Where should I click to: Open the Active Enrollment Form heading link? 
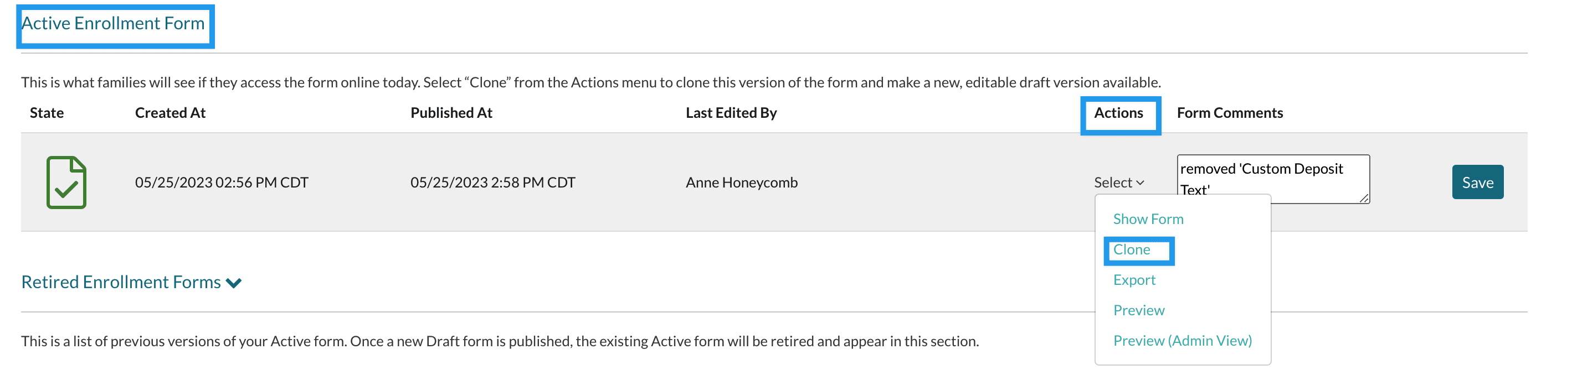coord(113,24)
